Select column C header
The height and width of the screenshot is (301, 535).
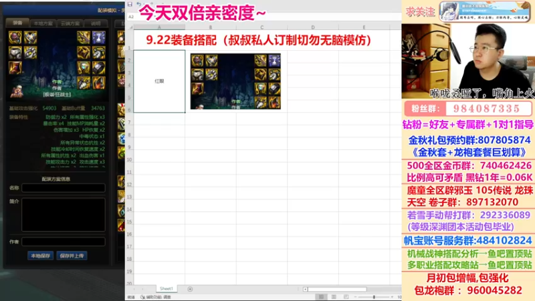(261, 27)
